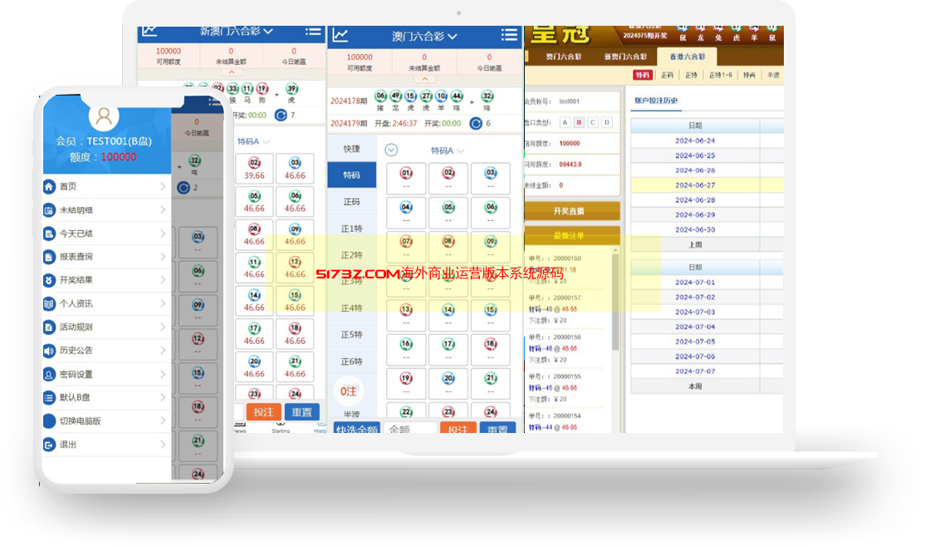The width and height of the screenshot is (925, 546).
Task: Tap the member avatar on phone
Action: point(104,116)
